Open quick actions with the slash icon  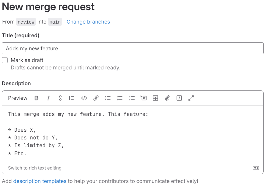click(x=179, y=98)
